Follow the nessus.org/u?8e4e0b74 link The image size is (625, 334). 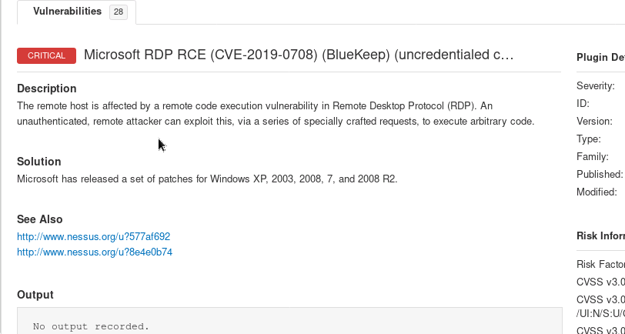click(x=95, y=252)
